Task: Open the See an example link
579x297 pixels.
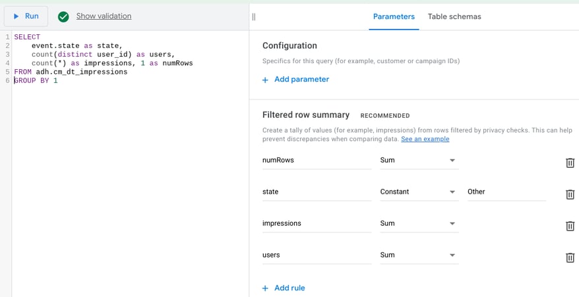Action: (x=425, y=139)
